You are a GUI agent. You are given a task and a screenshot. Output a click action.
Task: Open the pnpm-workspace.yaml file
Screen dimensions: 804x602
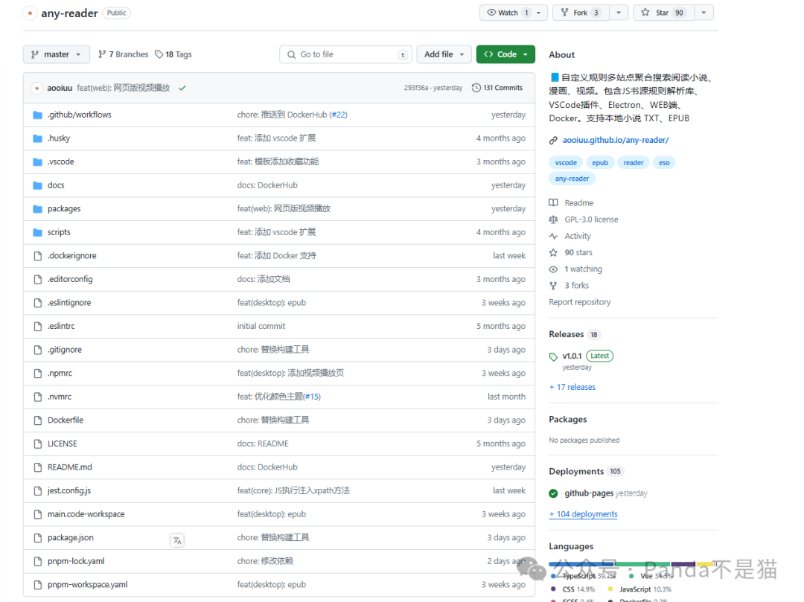tap(88, 585)
